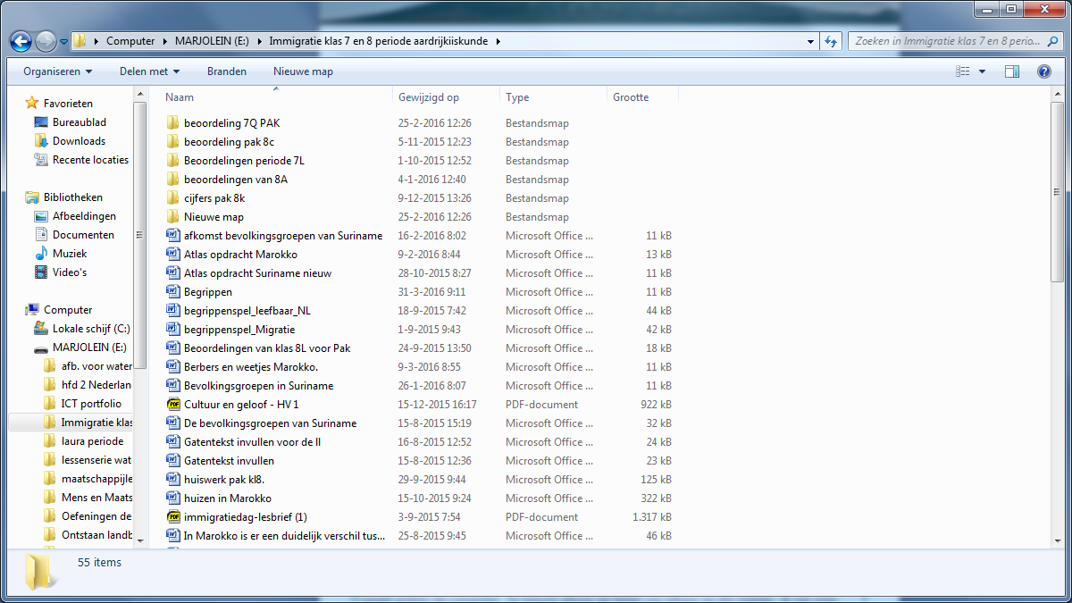Click the search box Zoeken in Immigratie
The height and width of the screenshot is (603, 1072).
click(947, 41)
